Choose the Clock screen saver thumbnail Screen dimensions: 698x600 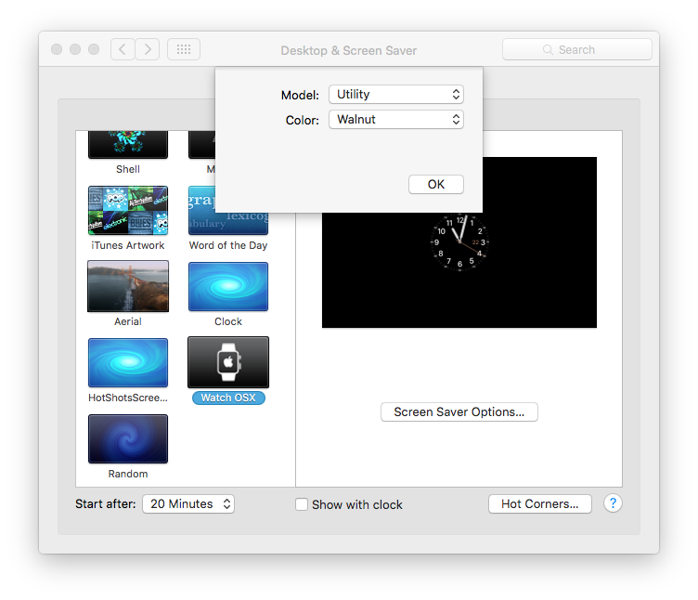[x=228, y=286]
